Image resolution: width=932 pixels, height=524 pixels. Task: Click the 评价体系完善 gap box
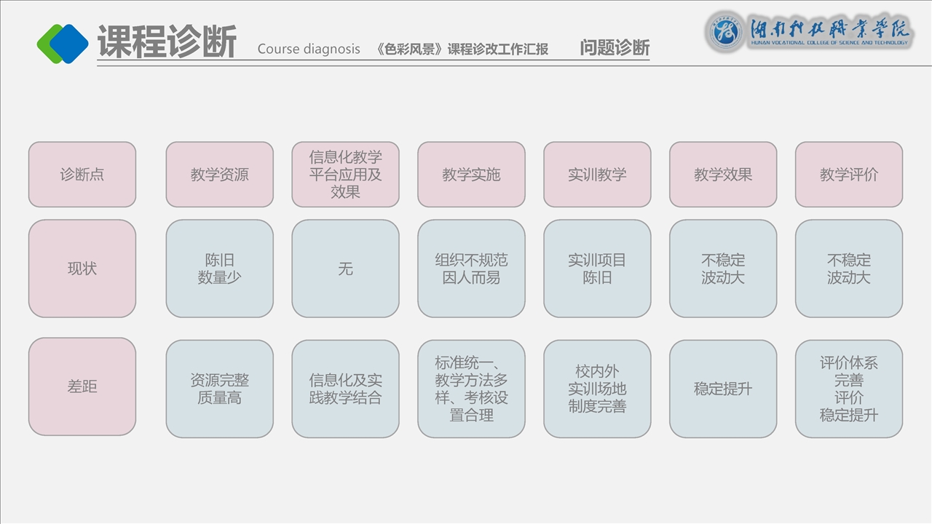click(x=849, y=389)
